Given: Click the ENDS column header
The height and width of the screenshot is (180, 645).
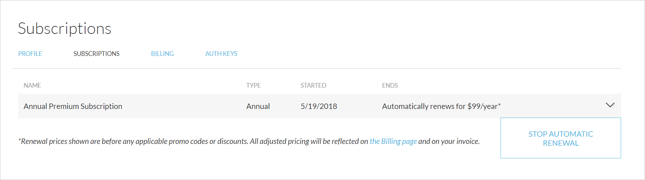Looking at the screenshot, I should tap(390, 85).
